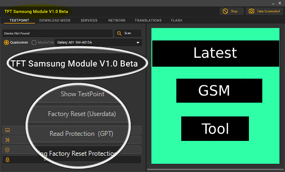Viewport: 285px width, 172px height.
Task: Open the SERVICES tab
Action: [x=89, y=20]
